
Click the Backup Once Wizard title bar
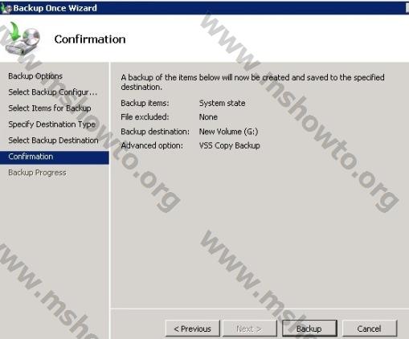pos(204,8)
